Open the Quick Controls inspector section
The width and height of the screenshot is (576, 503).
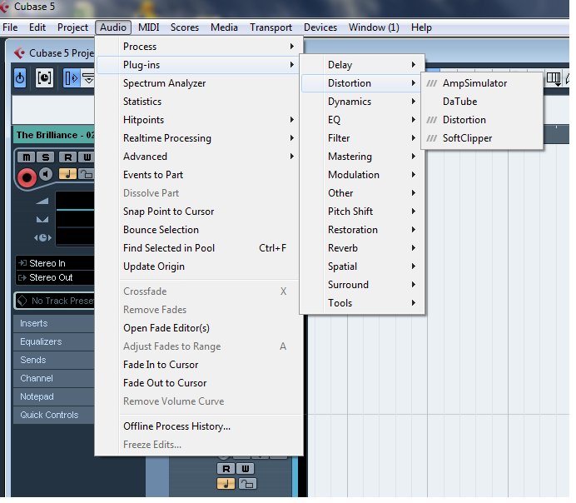(x=53, y=416)
